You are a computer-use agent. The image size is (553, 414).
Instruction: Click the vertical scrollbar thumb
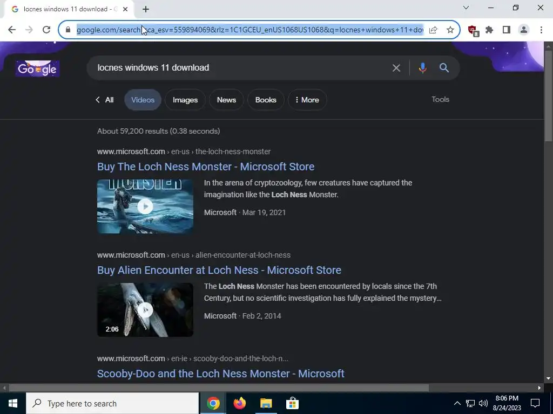549,96
